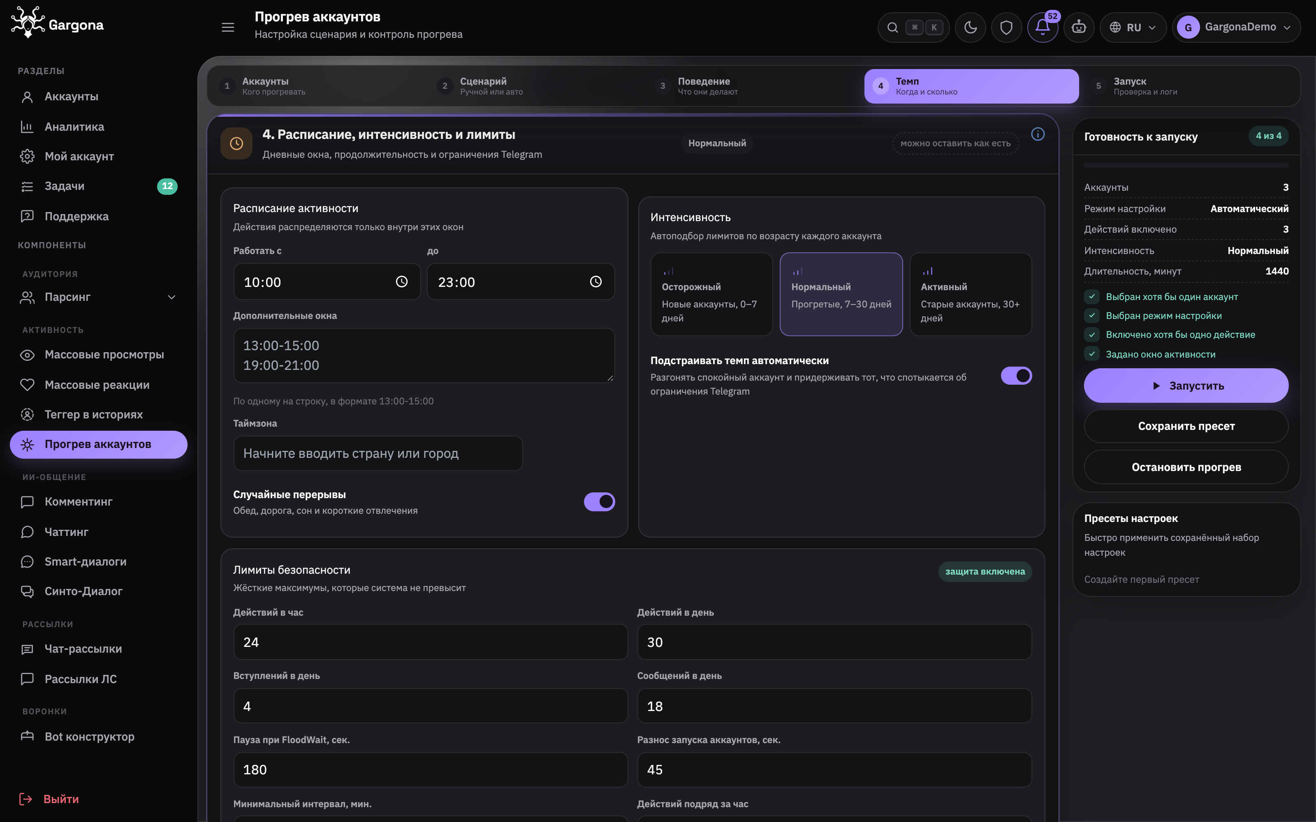The height and width of the screenshot is (822, 1316).
Task: Open Задачи with 12 badge
Action: point(98,187)
